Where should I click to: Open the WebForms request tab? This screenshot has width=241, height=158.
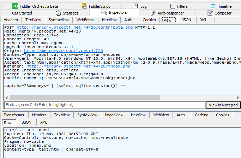[85, 20]
